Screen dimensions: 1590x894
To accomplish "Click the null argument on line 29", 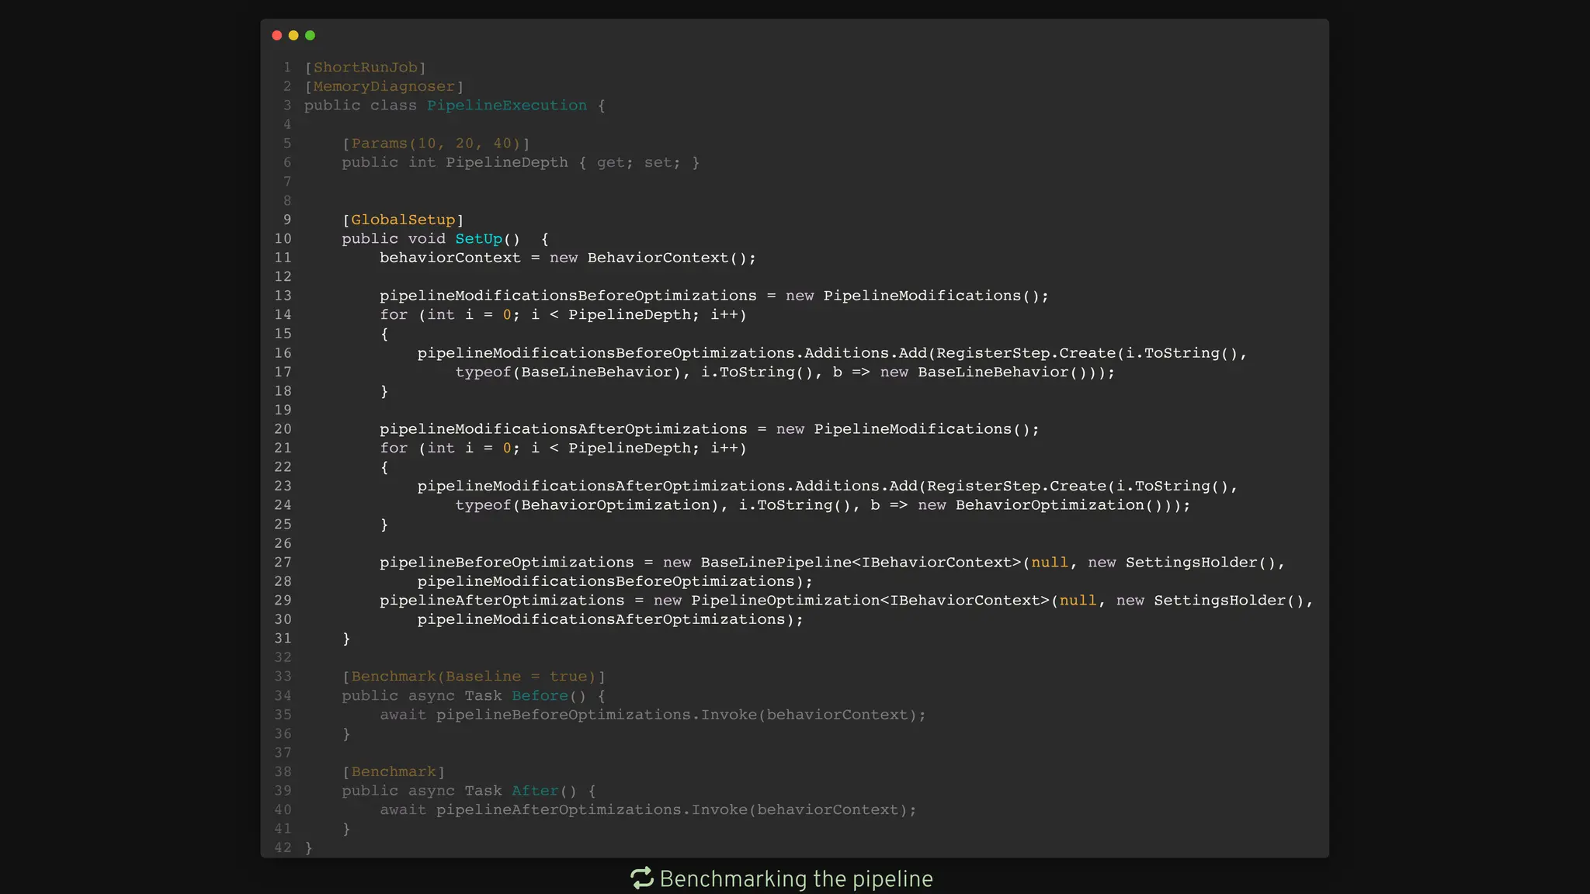I will click(x=1078, y=601).
